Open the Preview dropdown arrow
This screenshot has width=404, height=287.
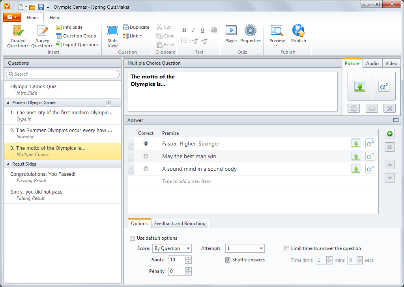277,46
